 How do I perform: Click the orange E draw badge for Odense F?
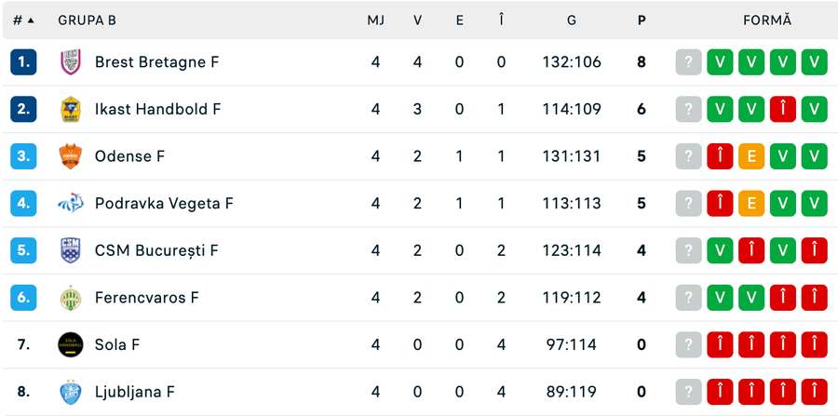tap(751, 156)
